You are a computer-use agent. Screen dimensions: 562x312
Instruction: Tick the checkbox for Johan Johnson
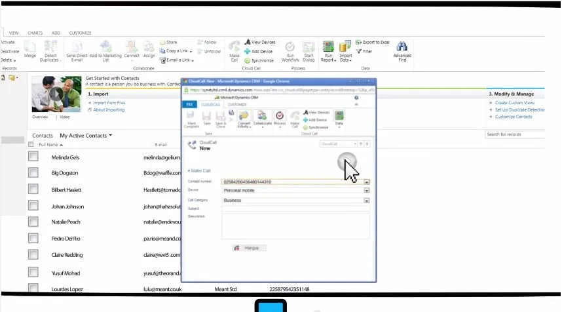pos(33,206)
